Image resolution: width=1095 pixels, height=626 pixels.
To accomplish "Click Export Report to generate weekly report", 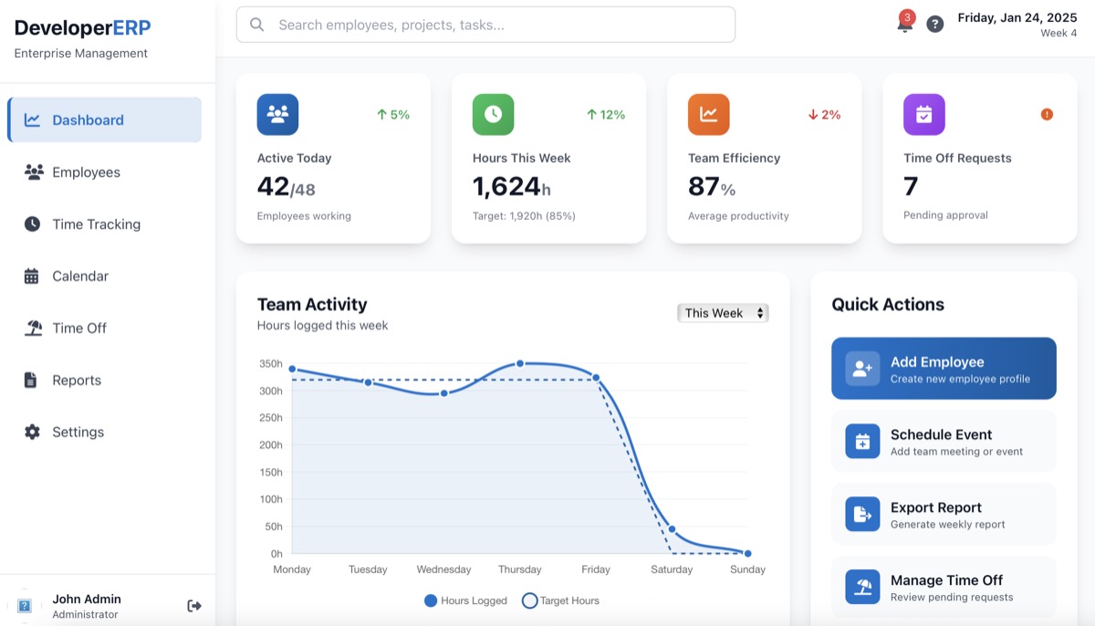I will (x=944, y=514).
